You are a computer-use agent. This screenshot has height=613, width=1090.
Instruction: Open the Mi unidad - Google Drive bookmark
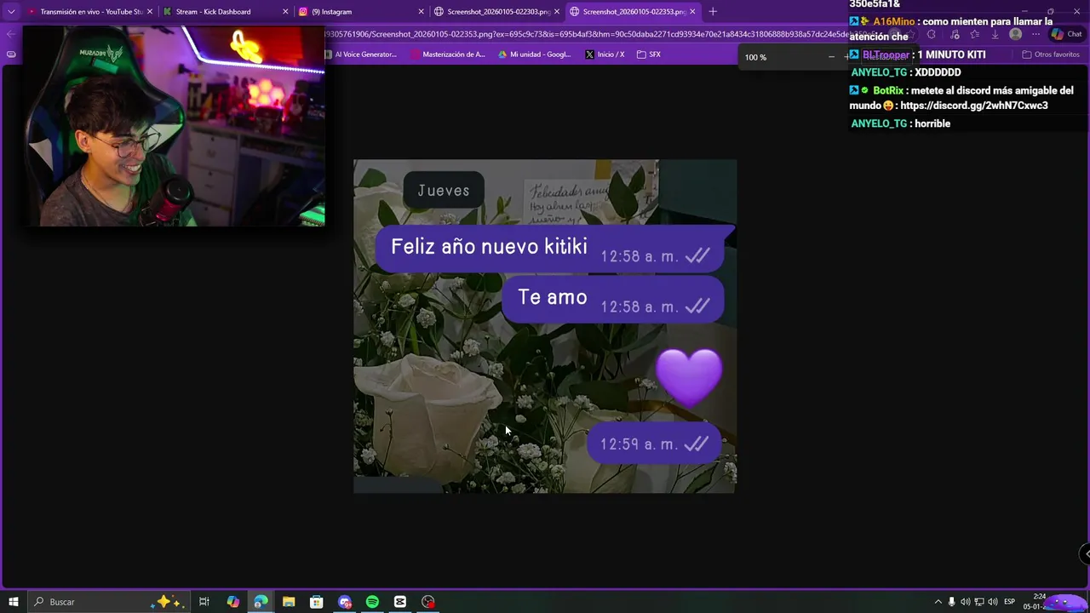535,54
